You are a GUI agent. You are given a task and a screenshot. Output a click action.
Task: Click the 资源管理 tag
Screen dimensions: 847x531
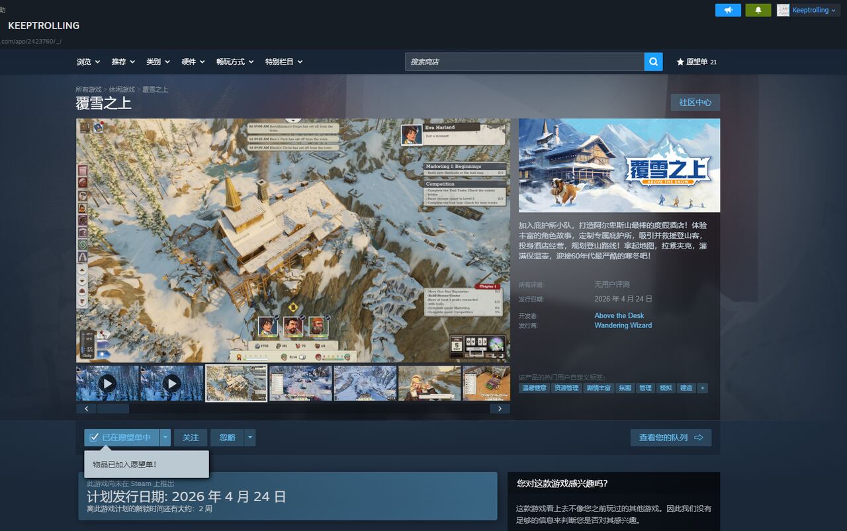click(566, 388)
